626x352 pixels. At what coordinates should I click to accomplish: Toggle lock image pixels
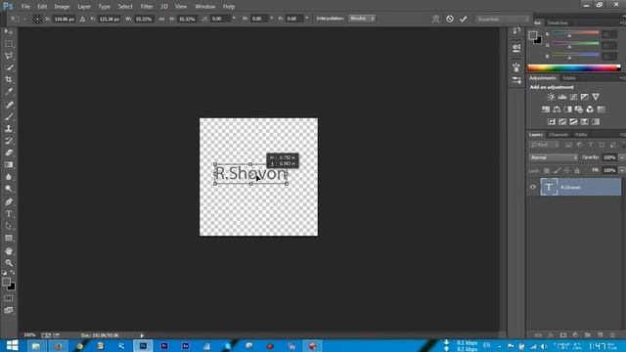[x=557, y=170]
